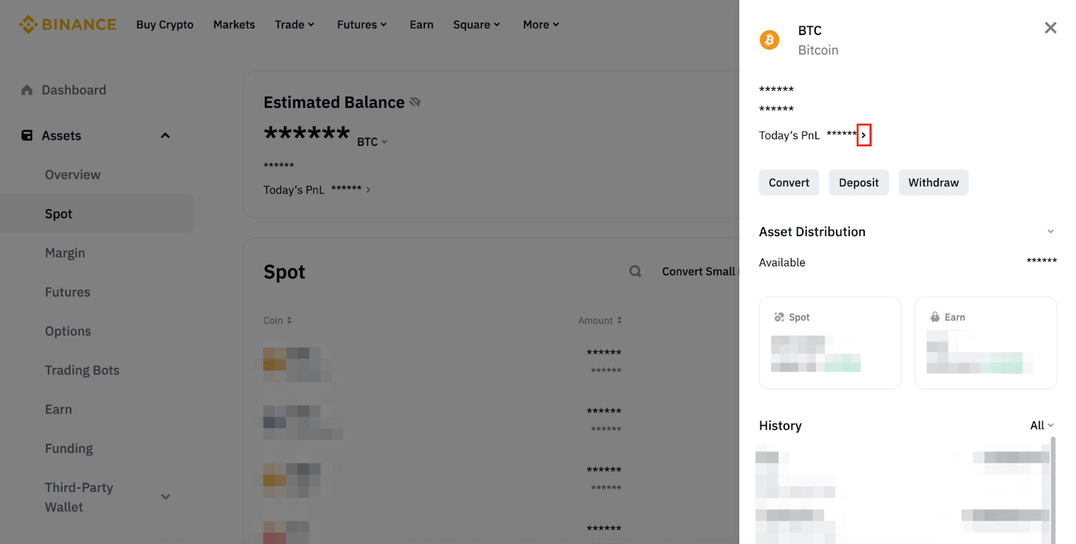Sort the list by Amount column
Image resolution: width=1076 pixels, height=544 pixels.
click(x=599, y=321)
